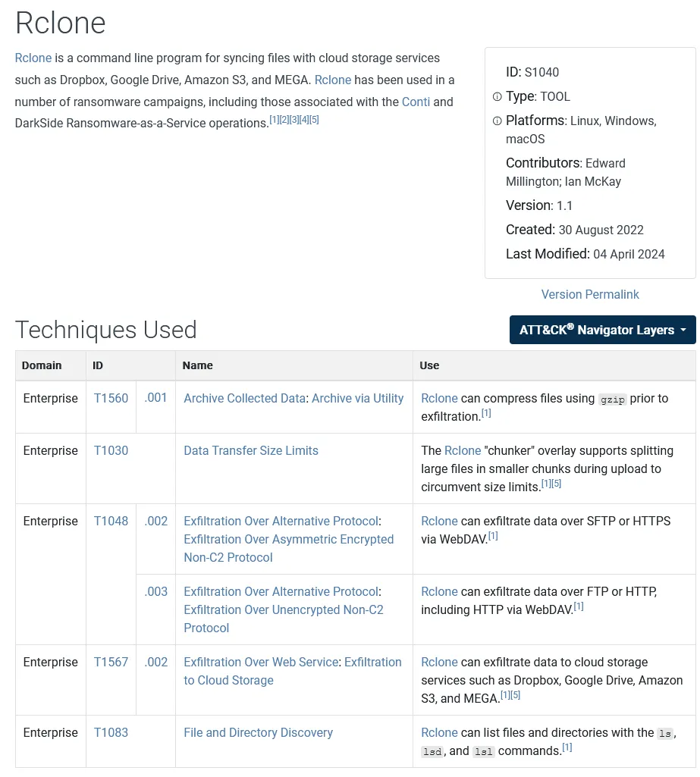Click the Data Transfer Size Limits link

250,450
